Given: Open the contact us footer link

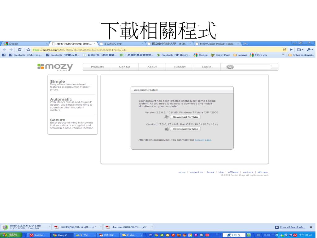Looking at the screenshot, I should pos(196,172).
